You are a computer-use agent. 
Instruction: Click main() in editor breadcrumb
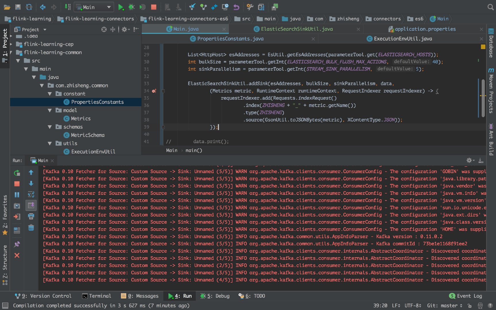click(194, 150)
